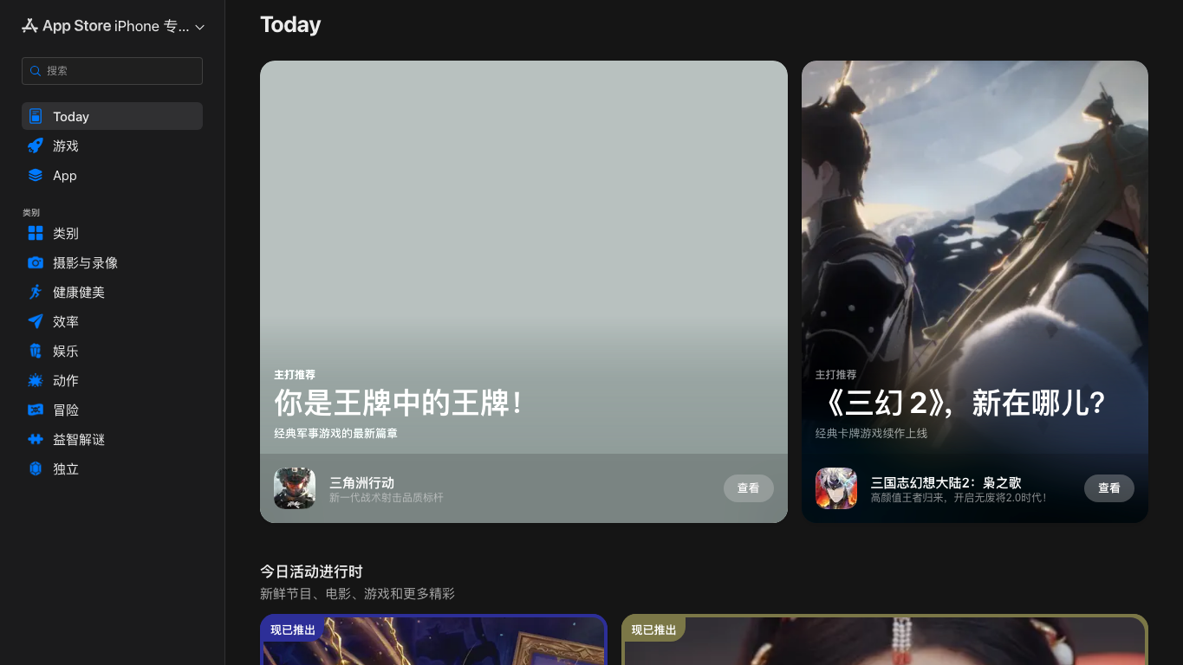Click the paper plane icon for 效率

coord(36,321)
